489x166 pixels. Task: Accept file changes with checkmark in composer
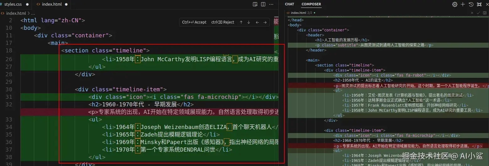tap(478, 13)
